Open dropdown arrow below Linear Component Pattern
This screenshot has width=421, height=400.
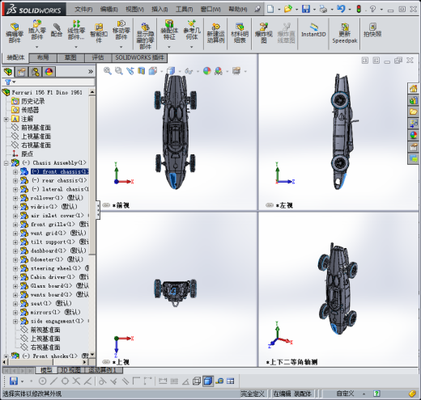point(76,47)
